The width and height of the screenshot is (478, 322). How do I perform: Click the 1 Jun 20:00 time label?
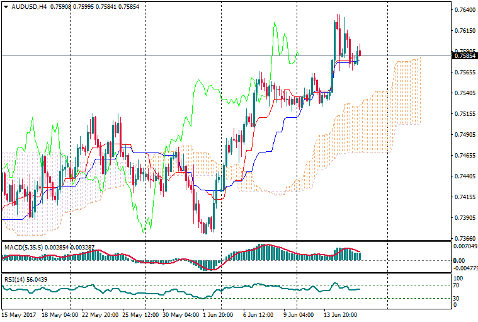coord(219,314)
